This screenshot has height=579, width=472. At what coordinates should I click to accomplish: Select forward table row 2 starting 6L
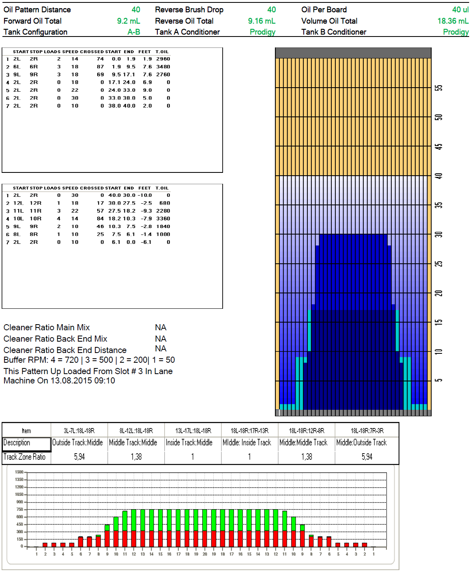click(x=88, y=67)
